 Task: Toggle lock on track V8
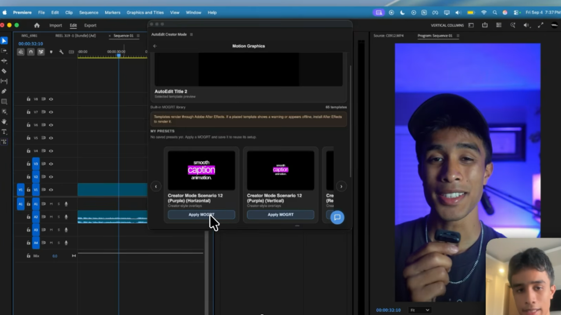point(28,99)
